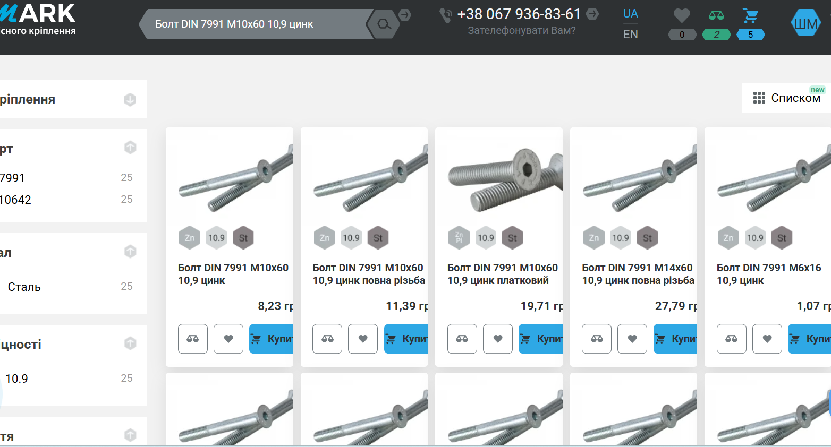Compare Болт M14x60 цинк повна різьба
The image size is (831, 447).
pyautogui.click(x=597, y=339)
